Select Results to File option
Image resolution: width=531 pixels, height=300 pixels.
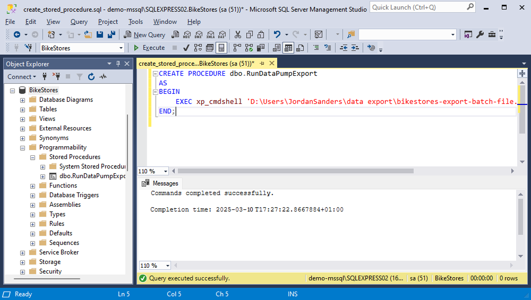click(x=299, y=48)
